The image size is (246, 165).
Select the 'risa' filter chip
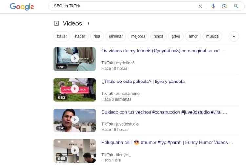pyautogui.click(x=97, y=36)
